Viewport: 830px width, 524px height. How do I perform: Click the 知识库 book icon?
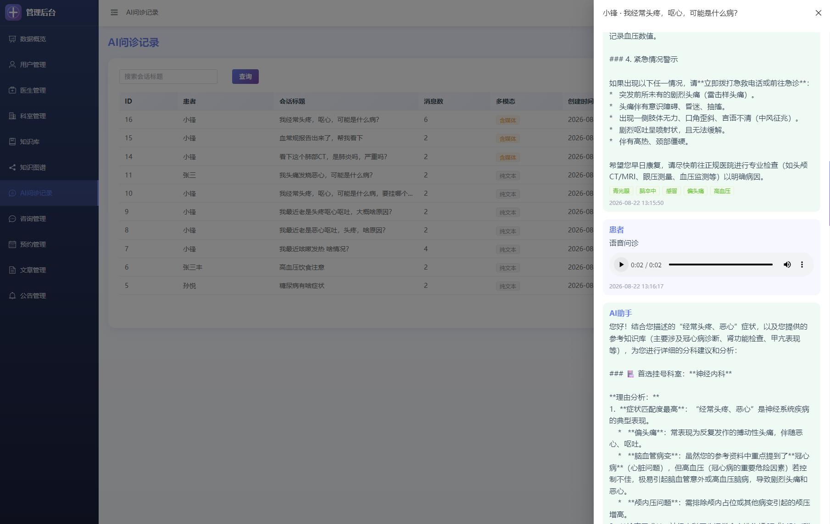point(12,142)
